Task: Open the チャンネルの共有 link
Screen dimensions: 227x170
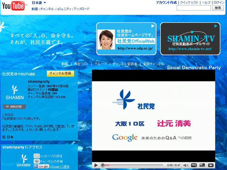Action: (51, 161)
